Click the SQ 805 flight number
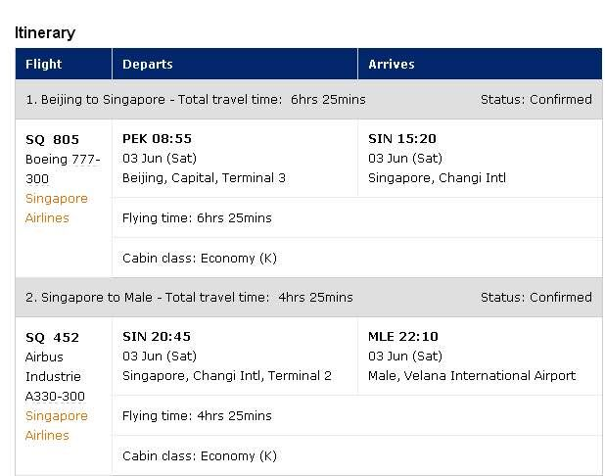Screen dimensions: 605x476 (x=52, y=139)
